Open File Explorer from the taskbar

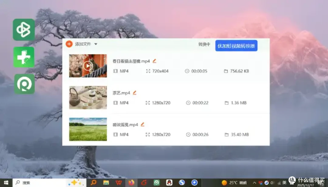click(106, 183)
